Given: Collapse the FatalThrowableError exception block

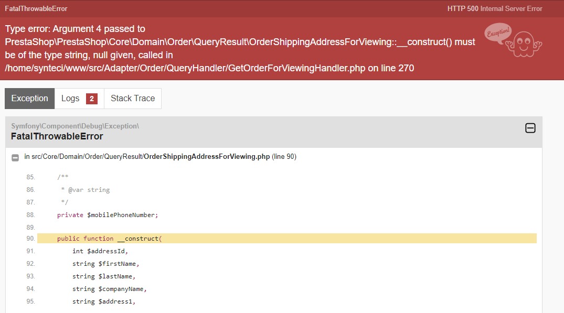Looking at the screenshot, I should 530,128.
